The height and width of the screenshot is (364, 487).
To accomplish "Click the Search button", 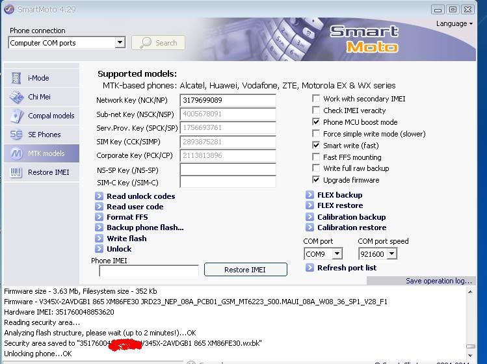I will [159, 42].
